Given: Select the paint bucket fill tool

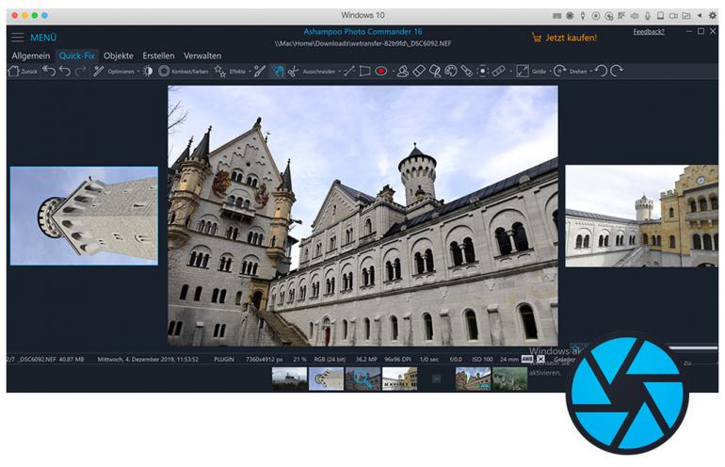Looking at the screenshot, I should [x=435, y=72].
